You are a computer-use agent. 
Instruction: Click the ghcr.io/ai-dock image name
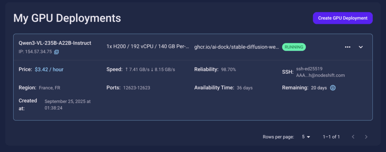[236, 47]
